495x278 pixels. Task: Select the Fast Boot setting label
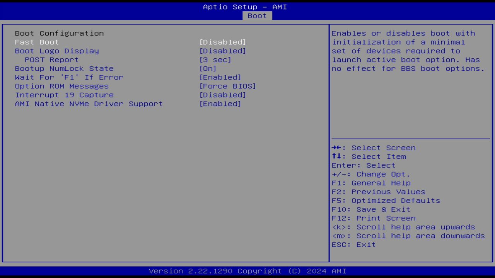pyautogui.click(x=37, y=42)
